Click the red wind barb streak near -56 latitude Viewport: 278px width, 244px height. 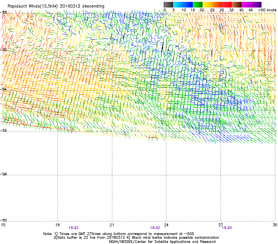(x=153, y=137)
